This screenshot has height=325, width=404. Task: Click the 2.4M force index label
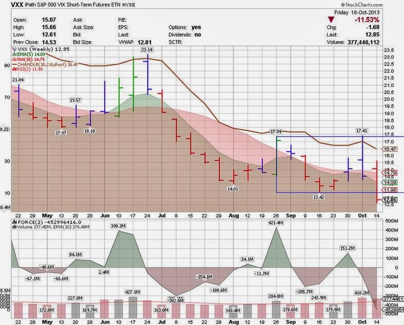coord(104,272)
